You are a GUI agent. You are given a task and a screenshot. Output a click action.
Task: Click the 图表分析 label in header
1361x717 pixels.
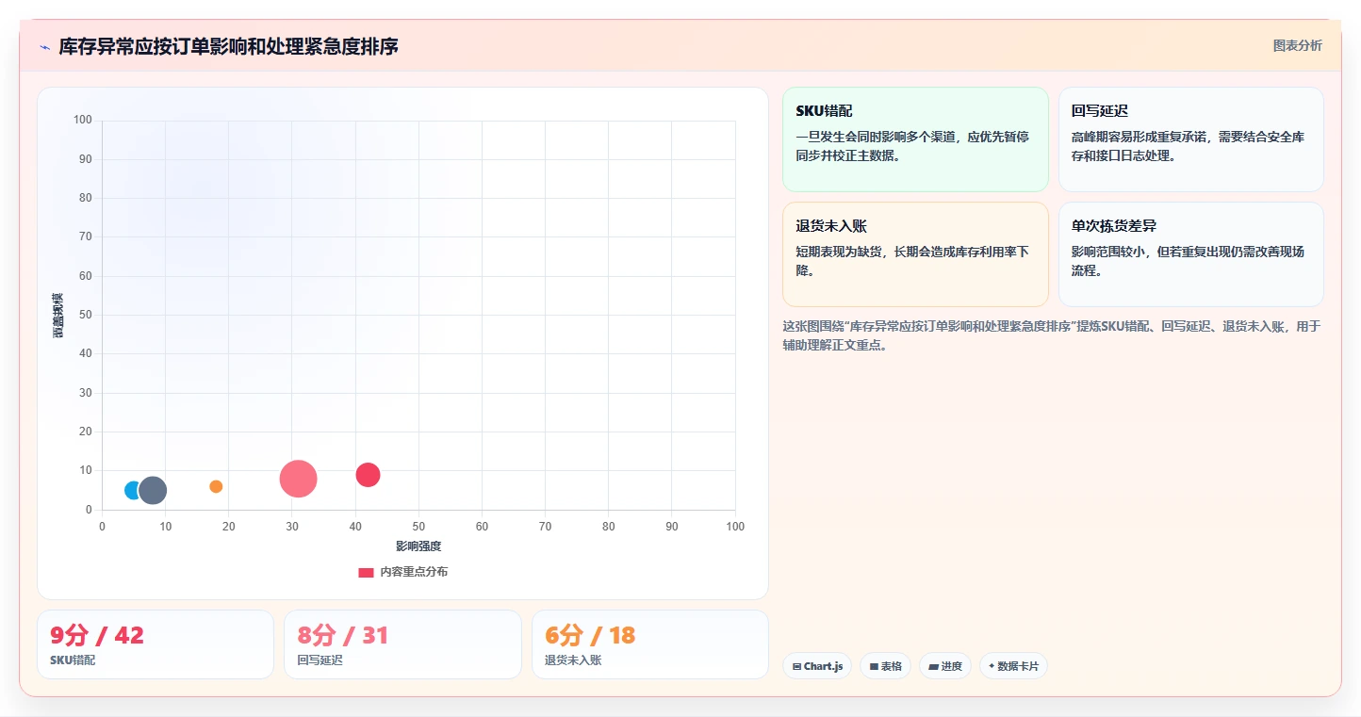1297,45
